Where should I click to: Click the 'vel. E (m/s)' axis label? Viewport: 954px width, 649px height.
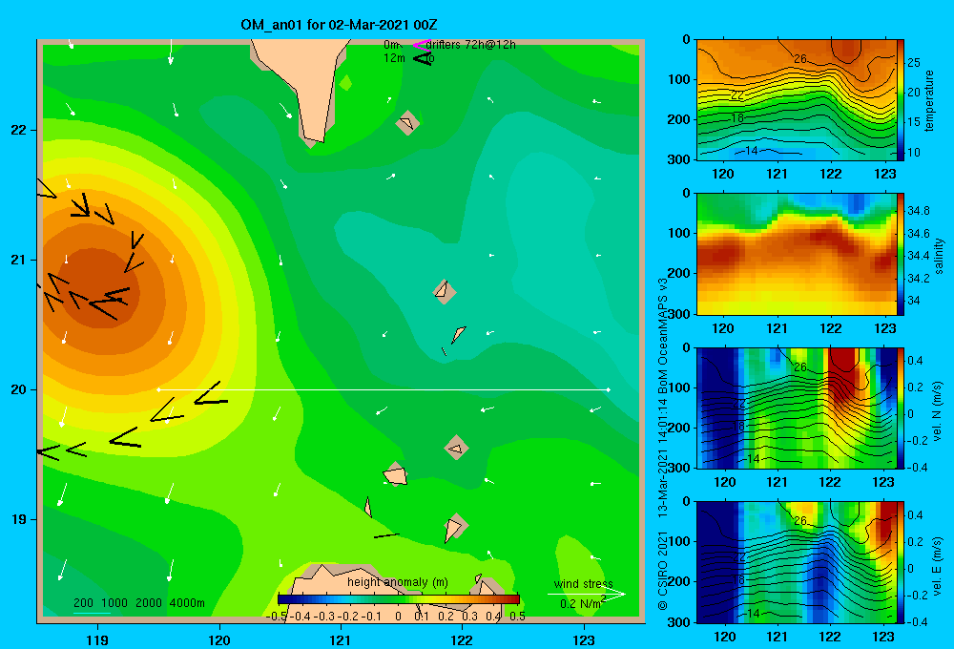click(x=937, y=565)
